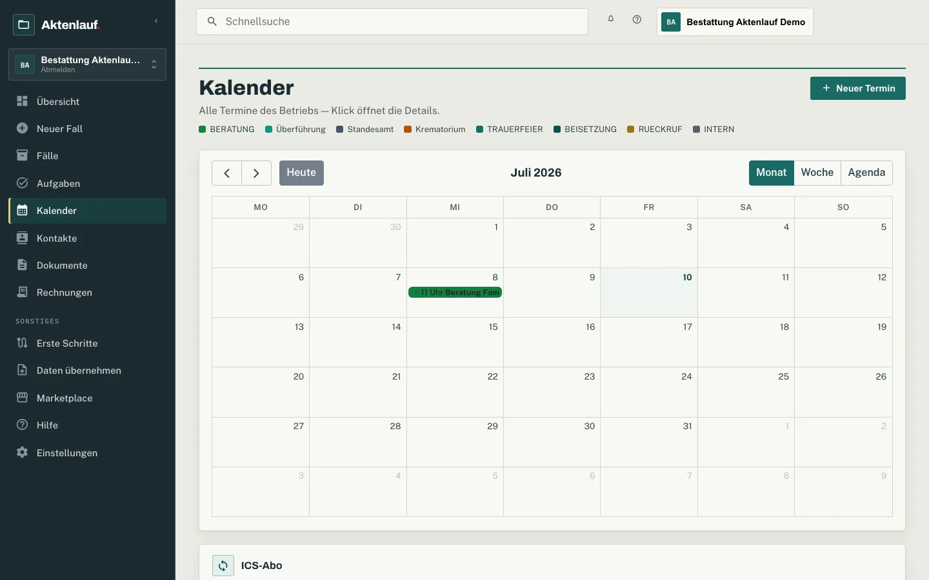Viewport: 929px width, 580px height.
Task: Click the Kalender calendar icon in sidebar
Action: coord(22,210)
